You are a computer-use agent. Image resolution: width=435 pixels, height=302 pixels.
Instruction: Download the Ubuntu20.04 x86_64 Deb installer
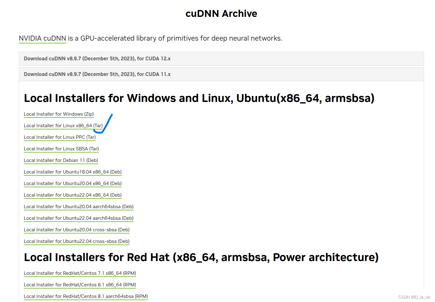point(73,183)
